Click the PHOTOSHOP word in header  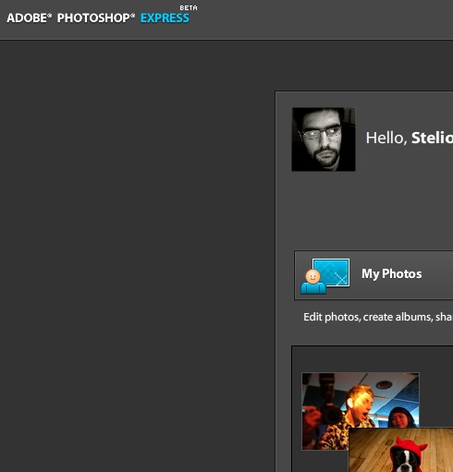pos(93,18)
